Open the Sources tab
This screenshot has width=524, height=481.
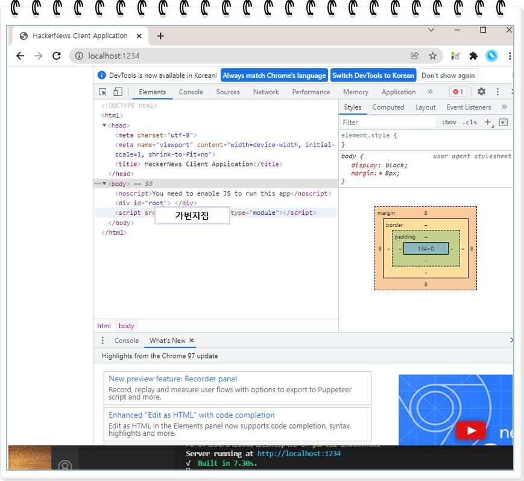point(228,92)
